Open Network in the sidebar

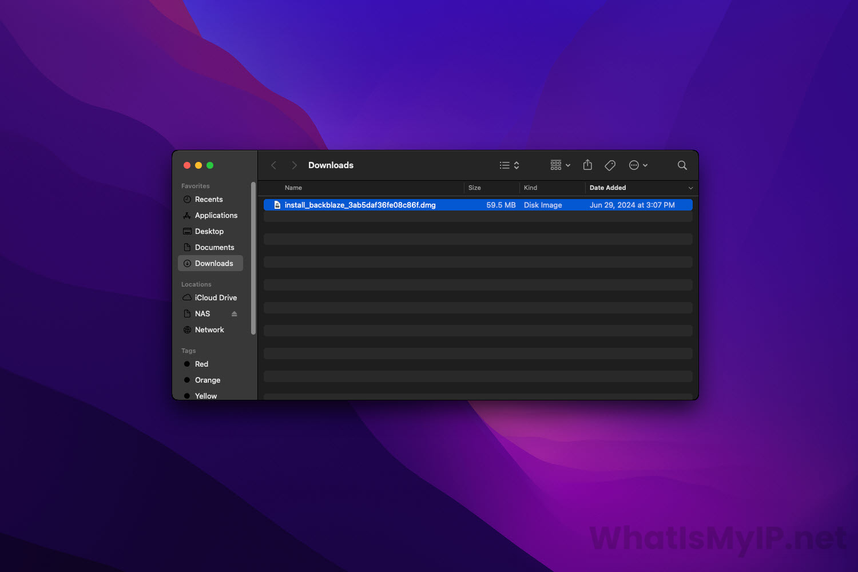coord(209,329)
